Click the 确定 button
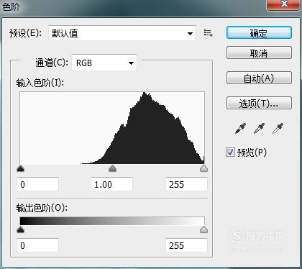302x269 pixels. pyautogui.click(x=259, y=32)
